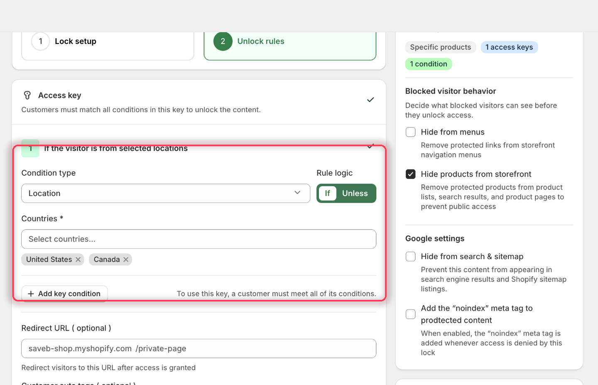Click the Rule logic label
Screen dimensions: 598x385
(335, 173)
